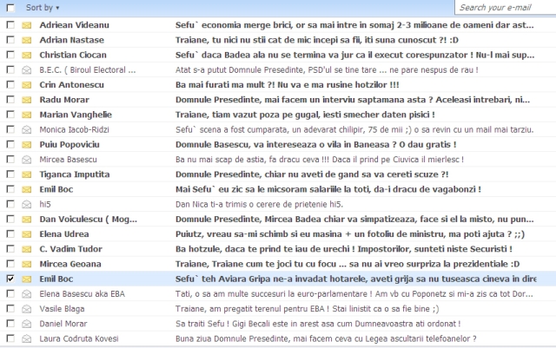The image size is (556, 348).
Task: Select the checkbox for Daniel Morar's message
Action: [x=10, y=323]
